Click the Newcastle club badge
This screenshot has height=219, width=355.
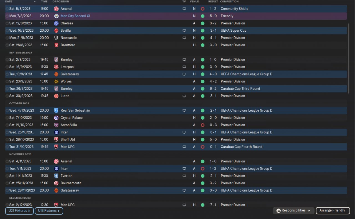[x=56, y=38]
